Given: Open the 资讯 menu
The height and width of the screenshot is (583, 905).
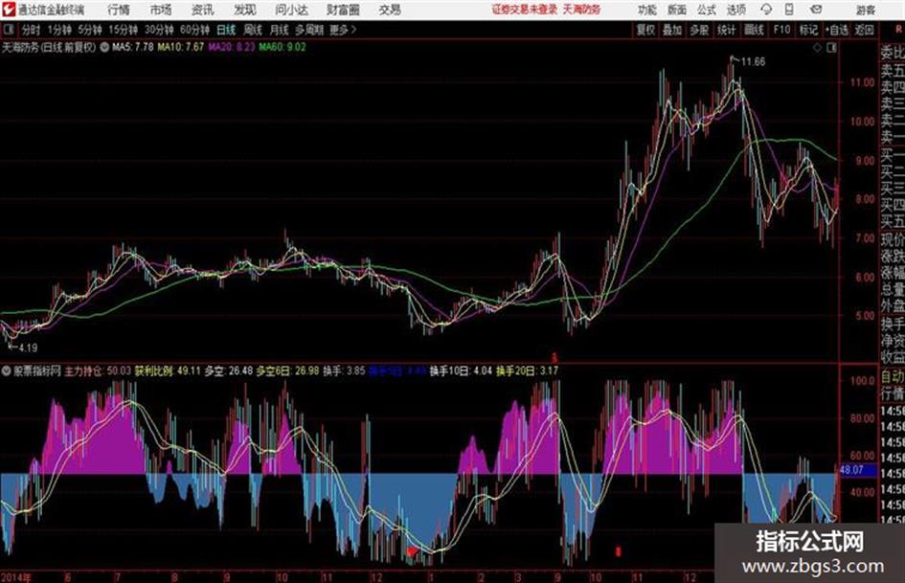Looking at the screenshot, I should 203,10.
